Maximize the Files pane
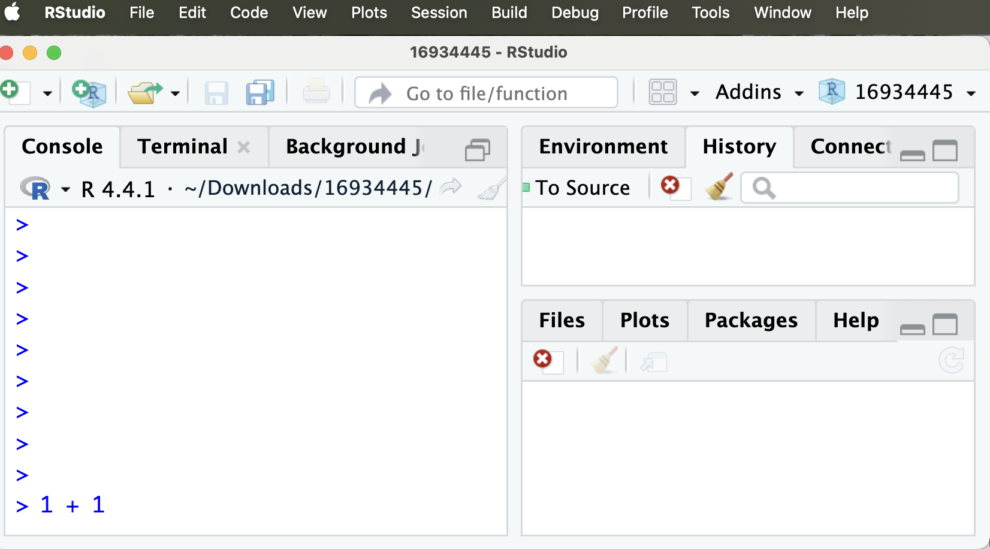The width and height of the screenshot is (990, 549). tap(945, 325)
